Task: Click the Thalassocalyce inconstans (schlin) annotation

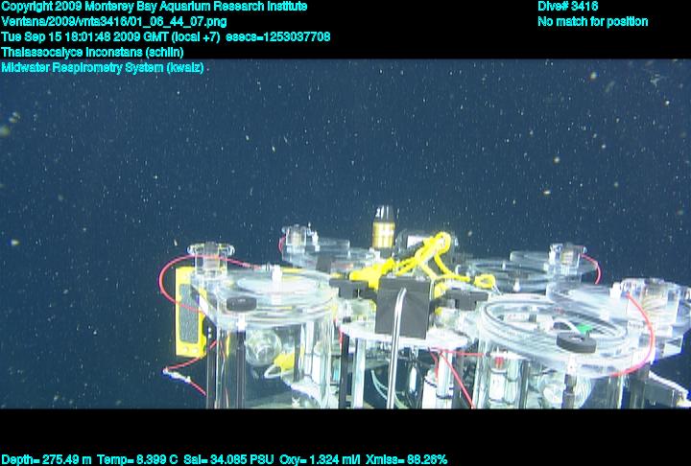Action: pos(92,53)
